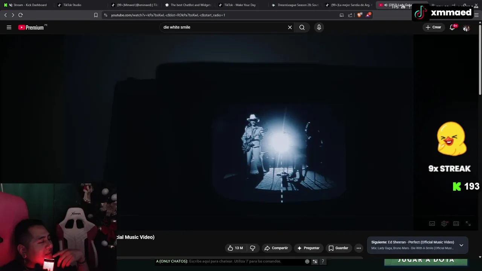The width and height of the screenshot is (482, 271).
Task: Open site settings icon beside the URL
Action: tap(105, 15)
